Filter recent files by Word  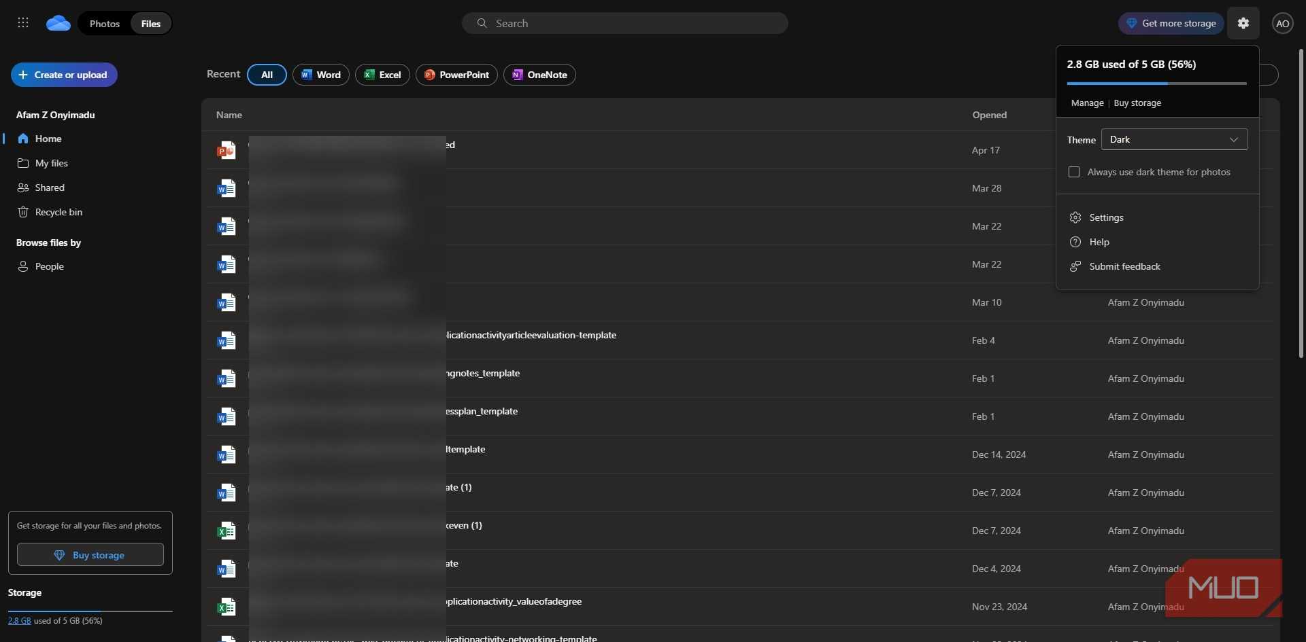321,75
